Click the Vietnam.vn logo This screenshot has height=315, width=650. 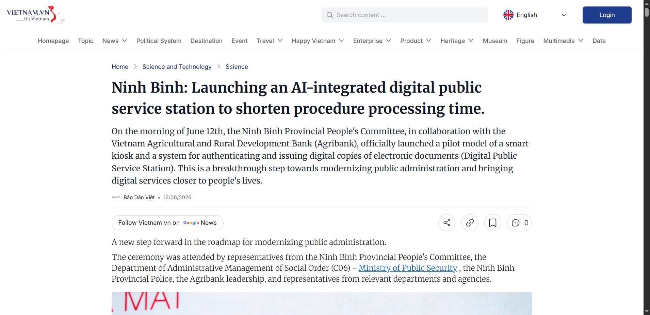(x=35, y=15)
